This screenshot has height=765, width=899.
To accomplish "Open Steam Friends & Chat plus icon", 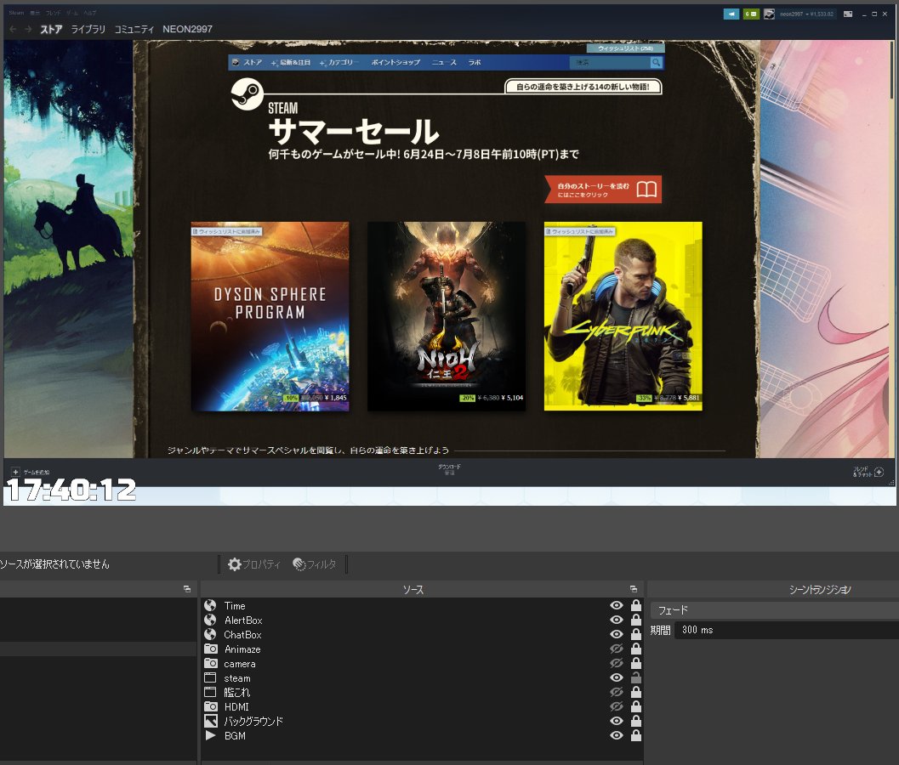I will 879,473.
